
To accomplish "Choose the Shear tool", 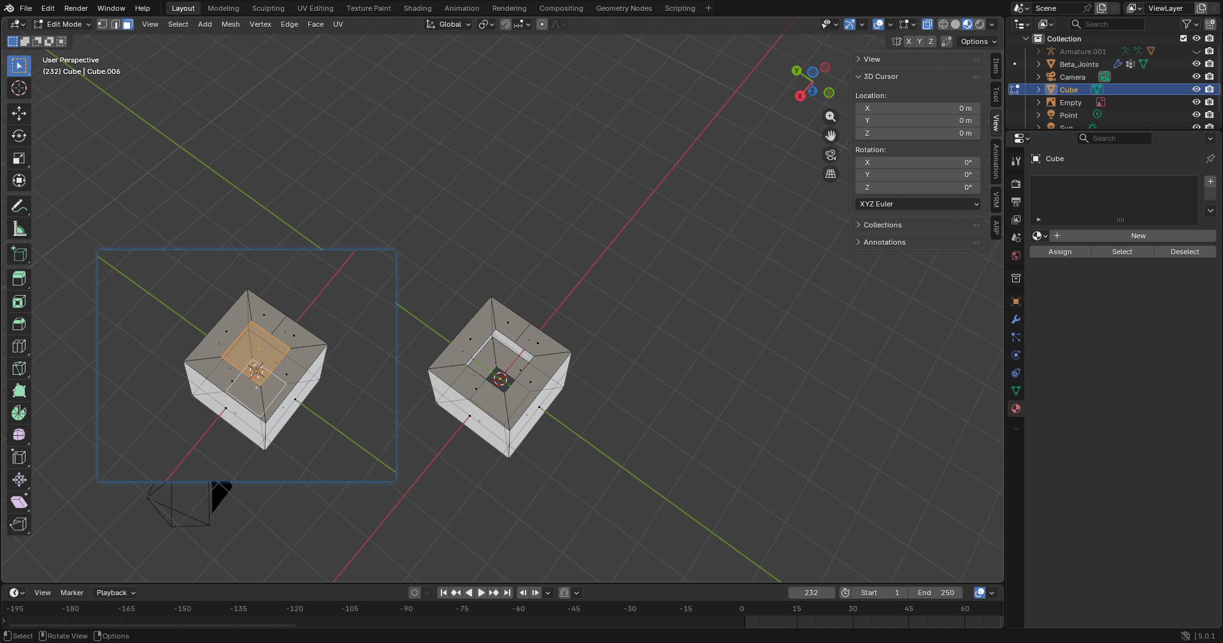I will [x=19, y=502].
